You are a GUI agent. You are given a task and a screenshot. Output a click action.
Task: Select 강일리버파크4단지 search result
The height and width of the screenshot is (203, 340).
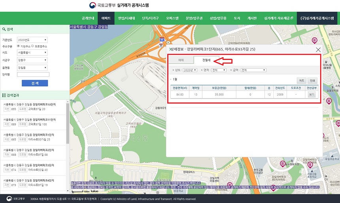coord(33,183)
